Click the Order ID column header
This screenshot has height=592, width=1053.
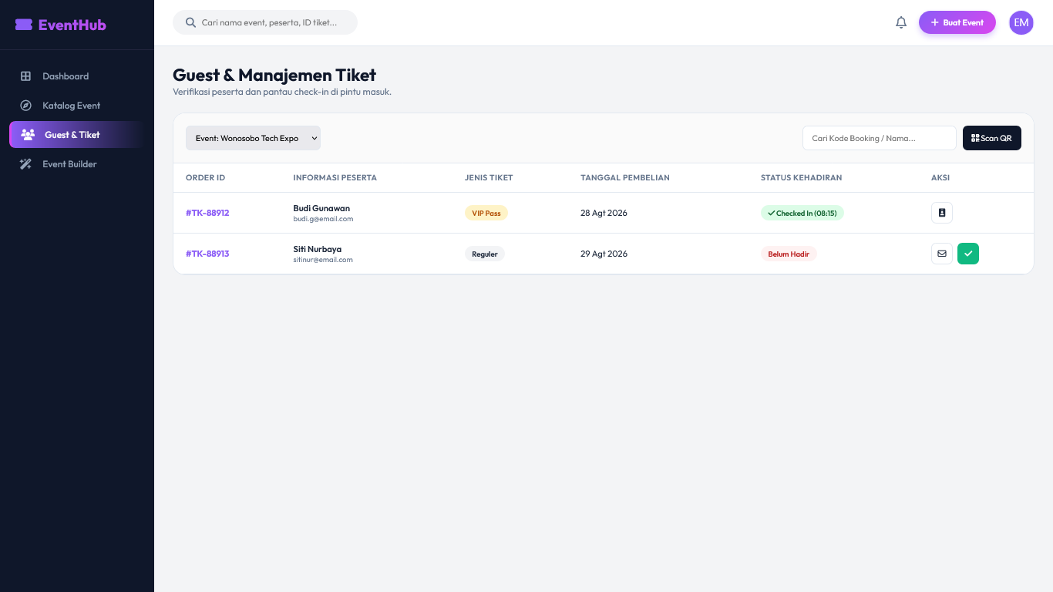pyautogui.click(x=206, y=177)
